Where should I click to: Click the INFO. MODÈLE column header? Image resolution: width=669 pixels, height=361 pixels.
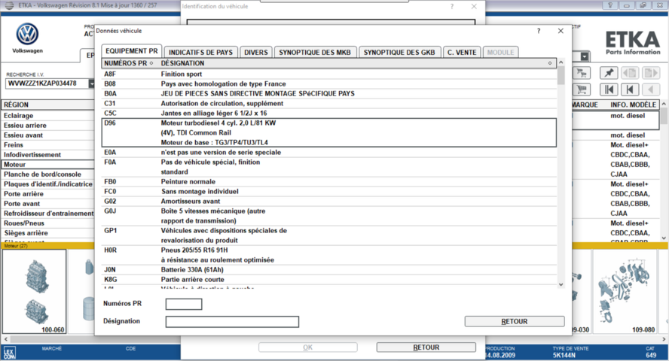[633, 105]
